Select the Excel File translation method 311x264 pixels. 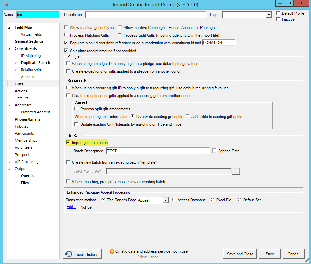[213, 200]
